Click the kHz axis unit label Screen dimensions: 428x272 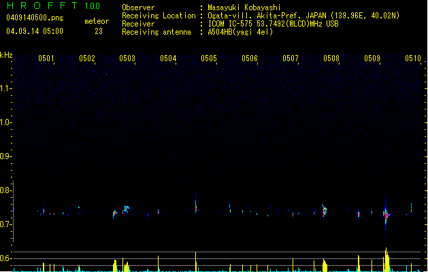pos(6,55)
